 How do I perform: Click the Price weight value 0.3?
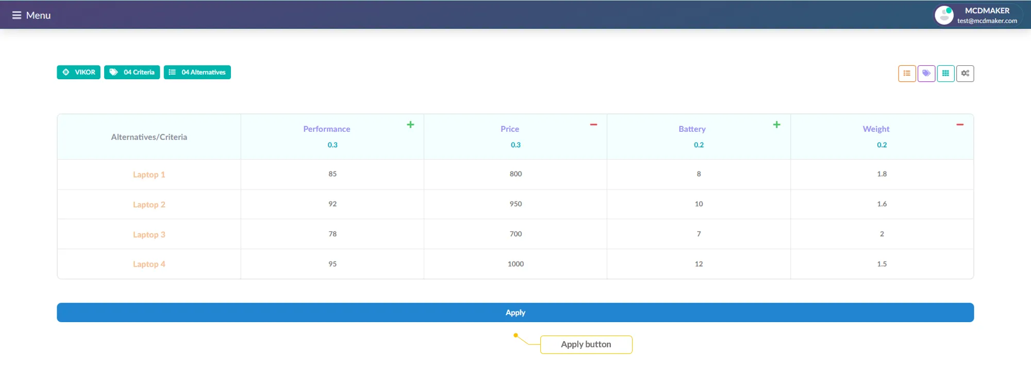515,145
